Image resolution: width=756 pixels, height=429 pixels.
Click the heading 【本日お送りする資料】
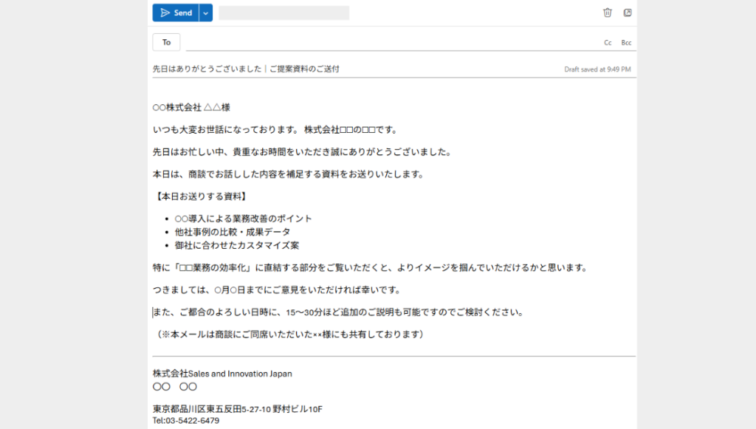click(201, 196)
